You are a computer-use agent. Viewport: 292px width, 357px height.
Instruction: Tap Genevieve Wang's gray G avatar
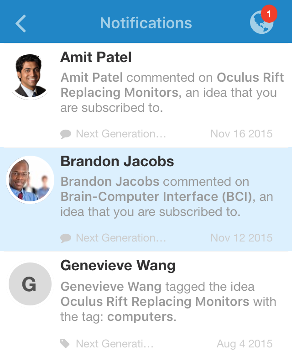coord(30,284)
